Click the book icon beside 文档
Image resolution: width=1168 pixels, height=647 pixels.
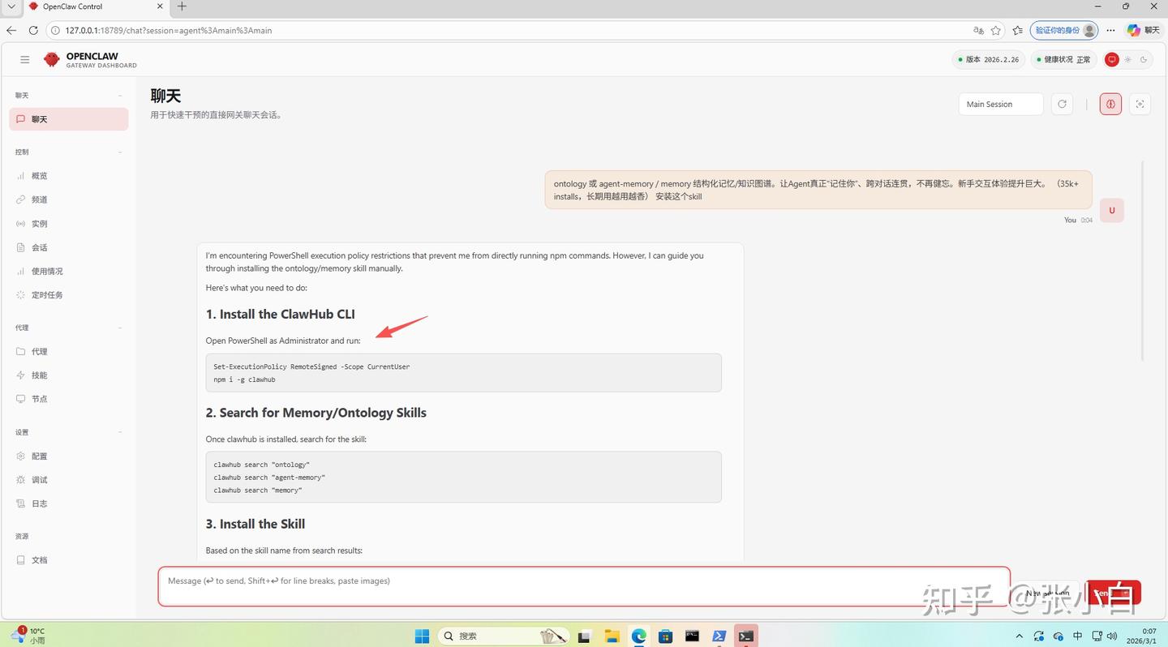tap(21, 560)
